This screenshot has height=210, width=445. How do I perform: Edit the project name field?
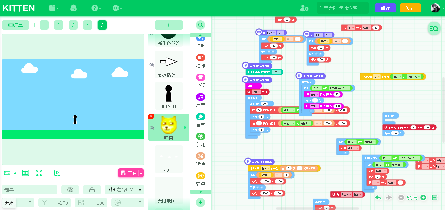pyautogui.click(x=343, y=8)
